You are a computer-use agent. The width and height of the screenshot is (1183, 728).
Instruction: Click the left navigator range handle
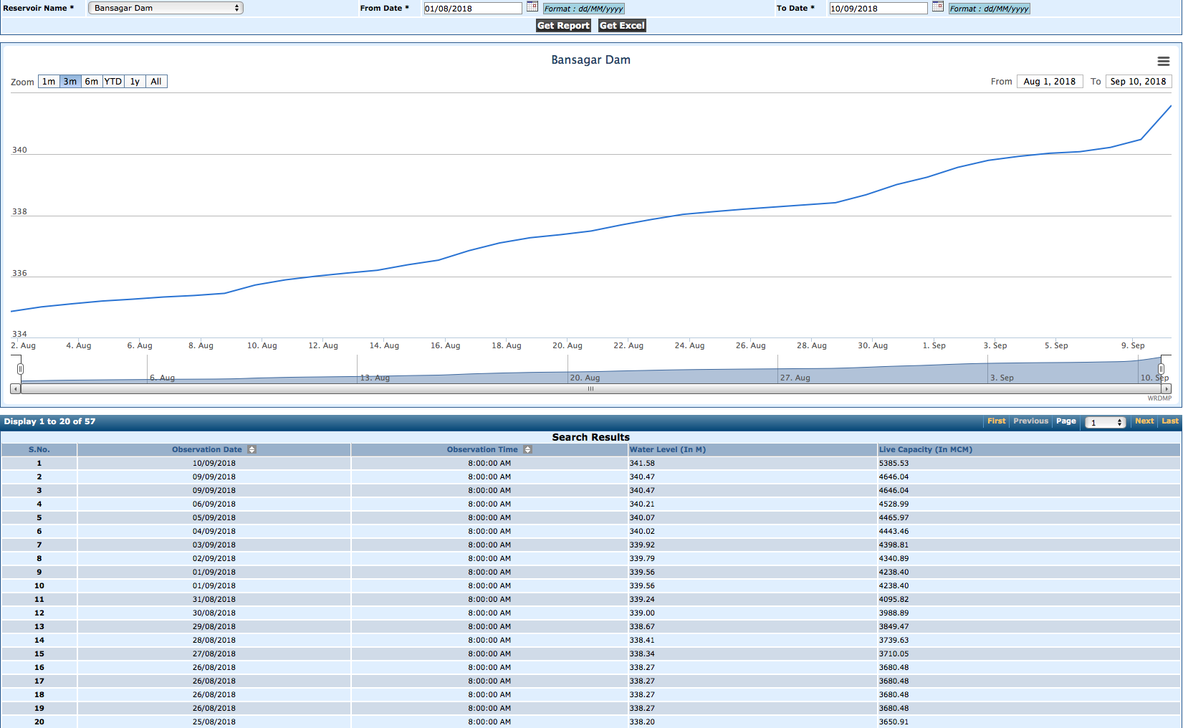20,369
